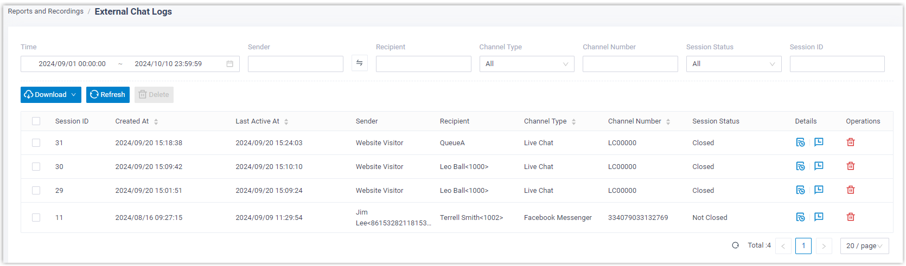Open session details icon for session 31
The height and width of the screenshot is (266, 906).
pyautogui.click(x=800, y=142)
